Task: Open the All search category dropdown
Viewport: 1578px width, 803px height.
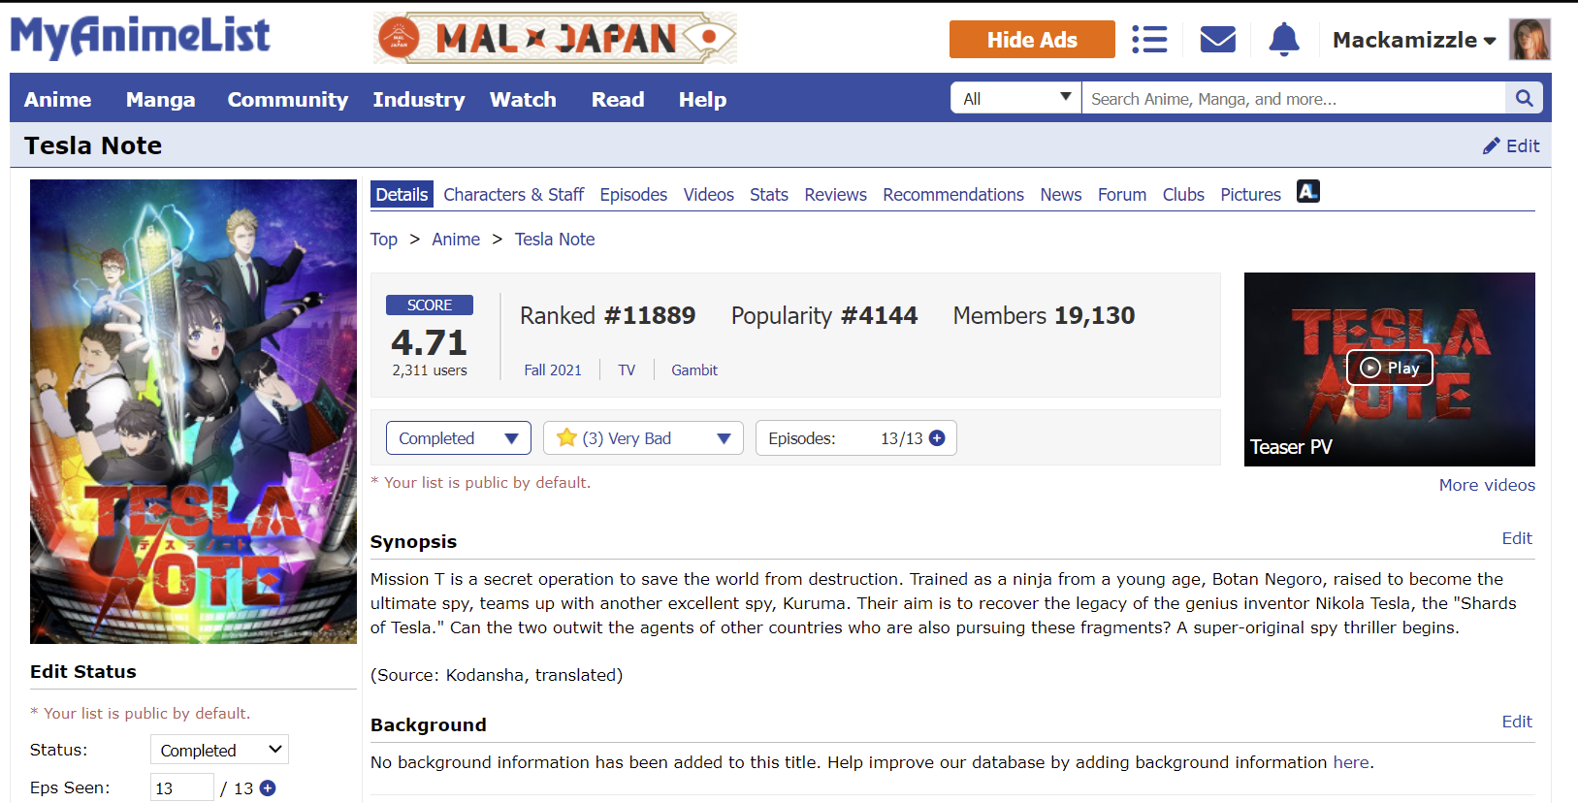Action: coord(1016,98)
